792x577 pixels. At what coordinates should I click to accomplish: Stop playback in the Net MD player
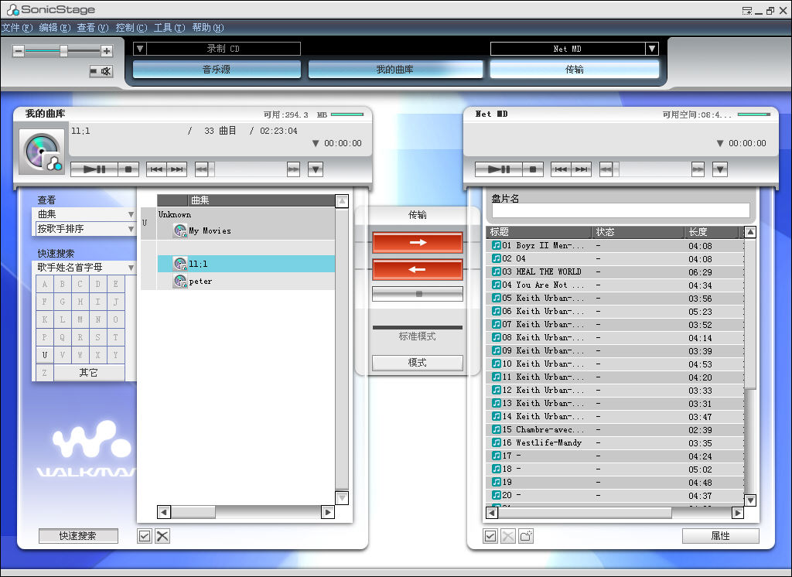[533, 169]
